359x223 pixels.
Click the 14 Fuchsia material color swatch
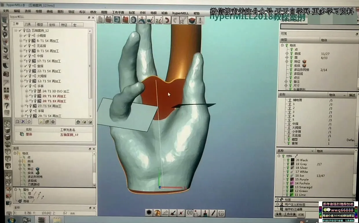(x=292, y=183)
